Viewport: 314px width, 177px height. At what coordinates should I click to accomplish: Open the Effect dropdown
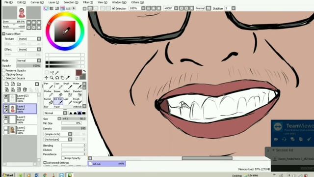pyautogui.click(x=29, y=49)
